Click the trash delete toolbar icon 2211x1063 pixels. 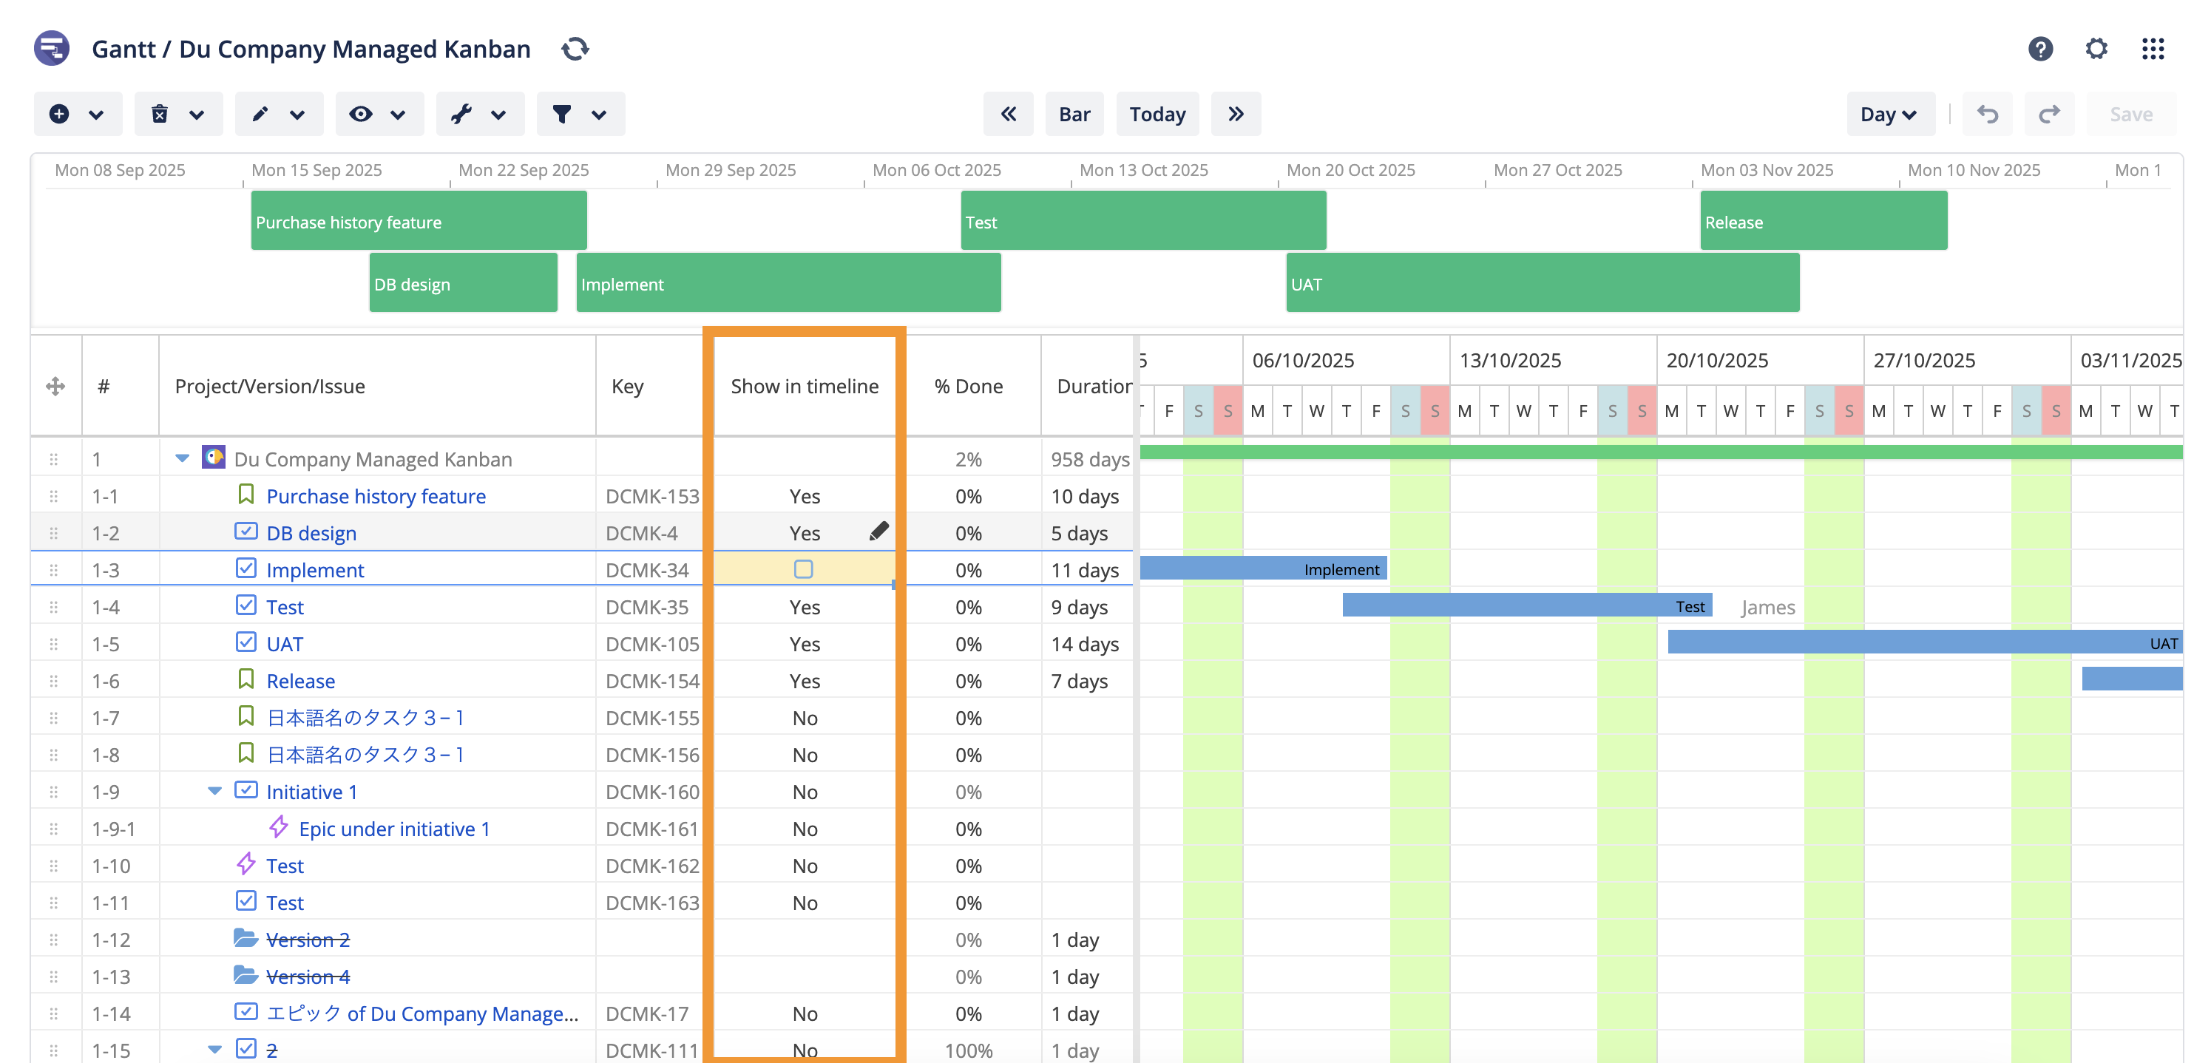pyautogui.click(x=160, y=114)
